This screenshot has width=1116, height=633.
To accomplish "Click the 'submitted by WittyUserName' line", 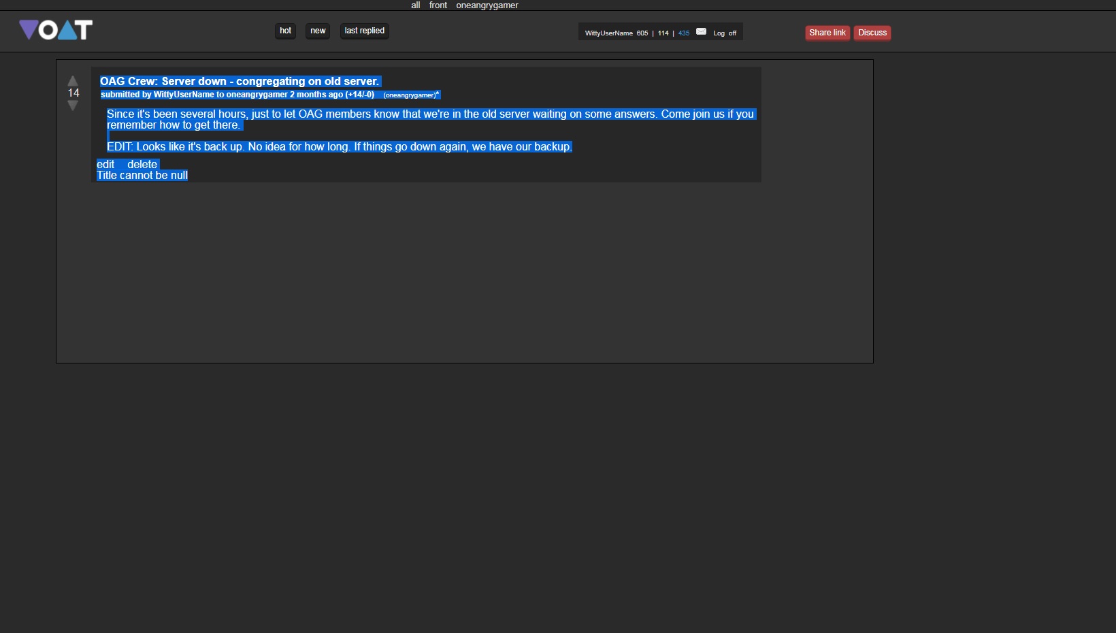I will [x=237, y=95].
